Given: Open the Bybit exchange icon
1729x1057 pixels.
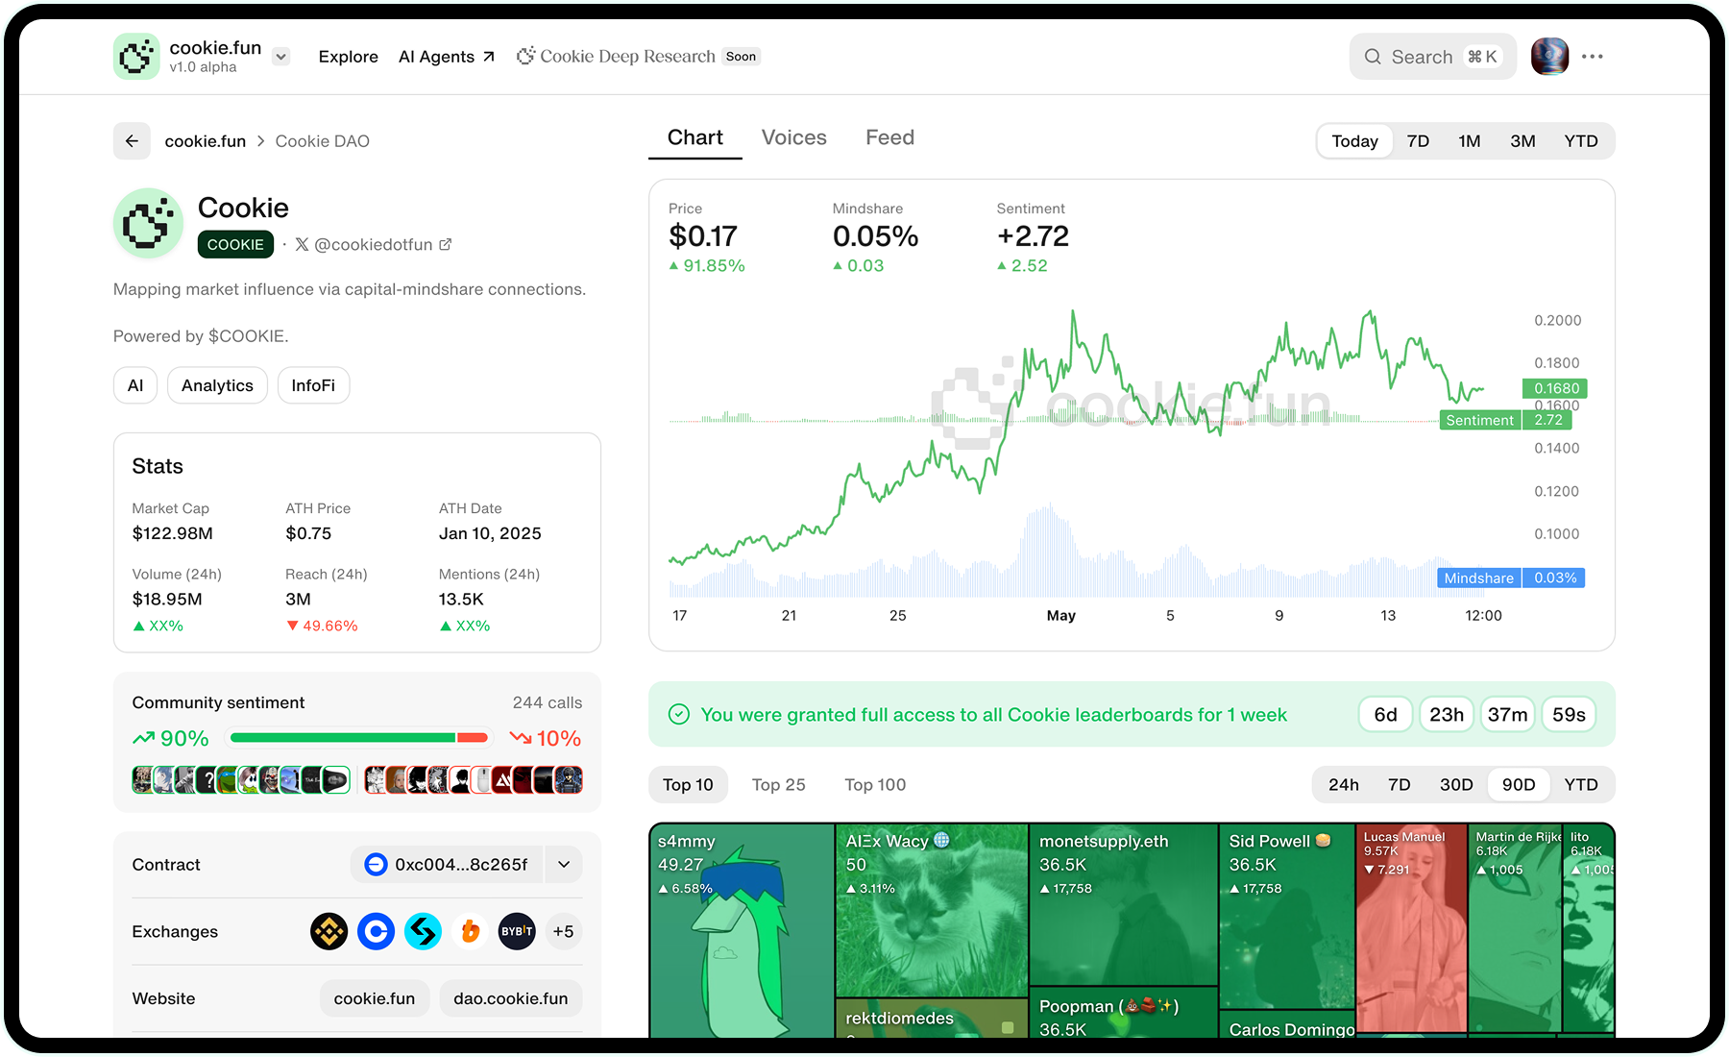Looking at the screenshot, I should [x=517, y=931].
